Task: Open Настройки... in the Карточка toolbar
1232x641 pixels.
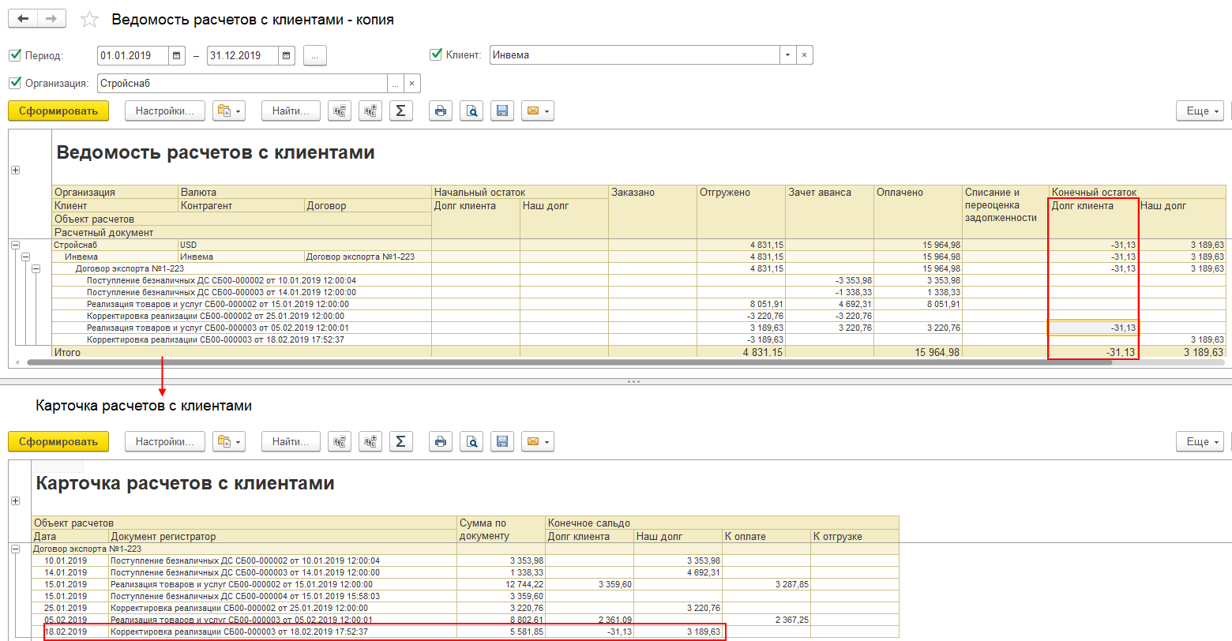Action: pos(165,442)
